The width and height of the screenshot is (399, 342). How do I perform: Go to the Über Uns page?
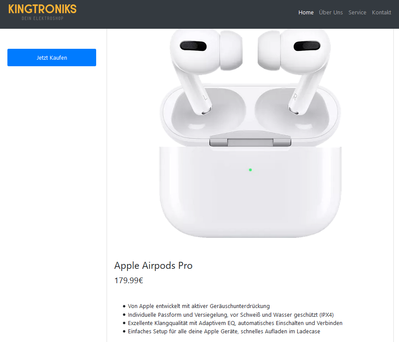click(x=331, y=13)
